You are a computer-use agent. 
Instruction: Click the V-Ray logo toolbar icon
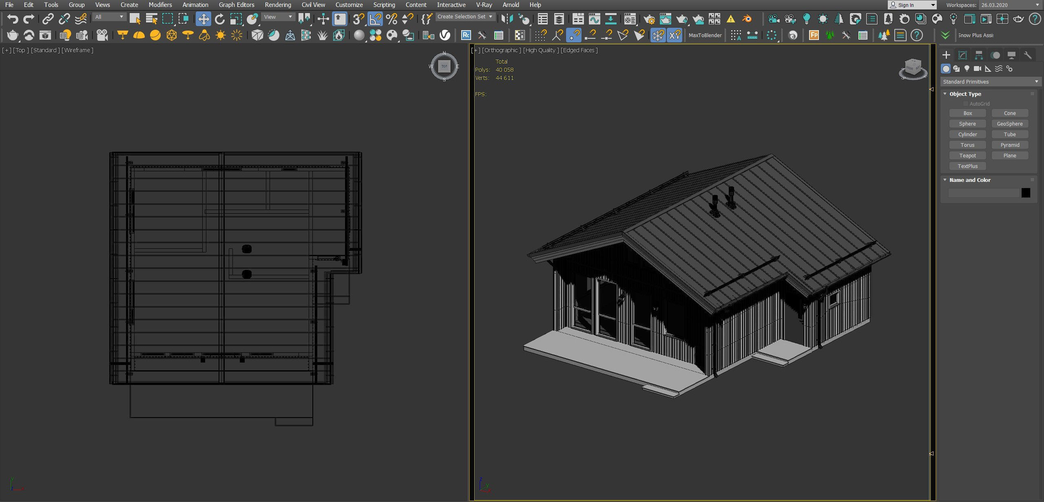coord(445,35)
